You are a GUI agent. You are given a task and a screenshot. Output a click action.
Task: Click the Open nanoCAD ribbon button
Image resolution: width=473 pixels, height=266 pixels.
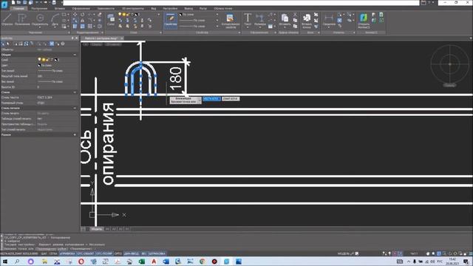364,21
